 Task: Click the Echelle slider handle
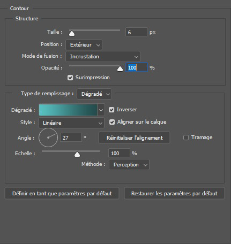tap(77, 155)
